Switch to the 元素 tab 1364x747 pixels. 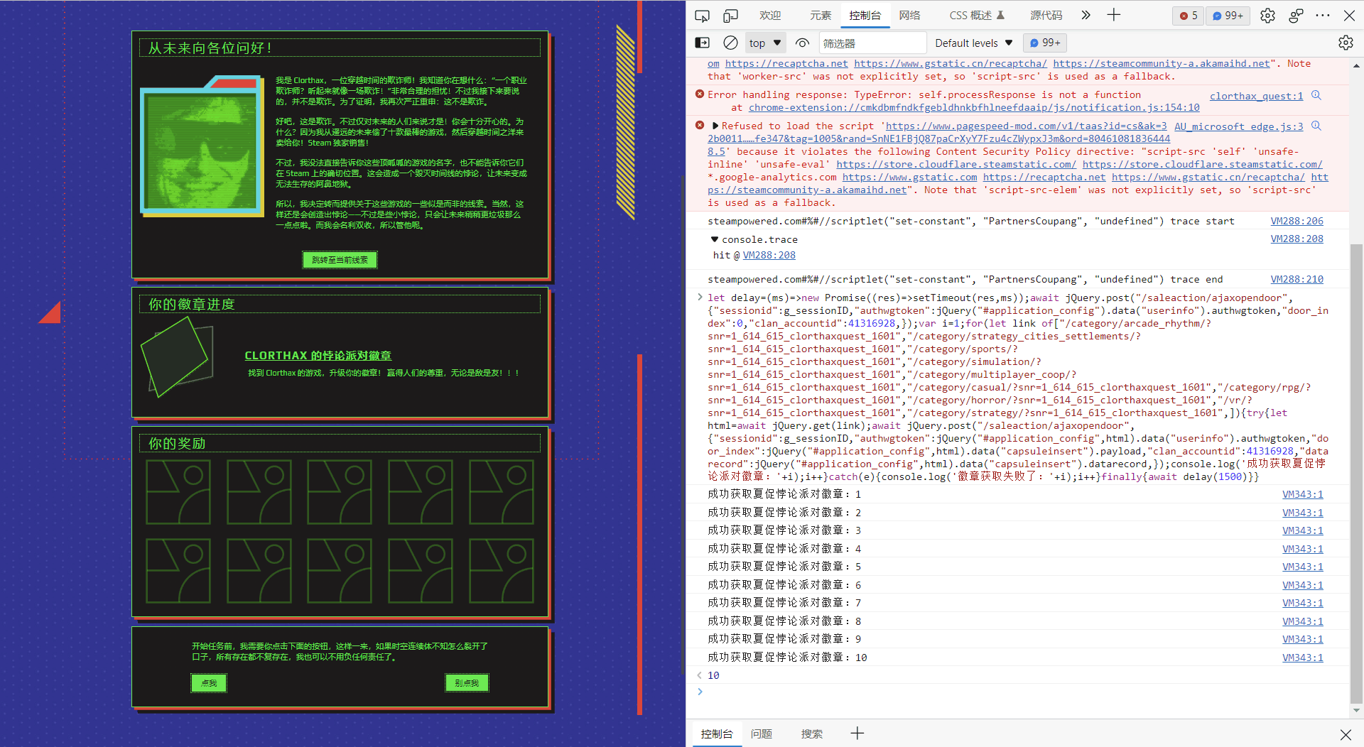coord(821,15)
